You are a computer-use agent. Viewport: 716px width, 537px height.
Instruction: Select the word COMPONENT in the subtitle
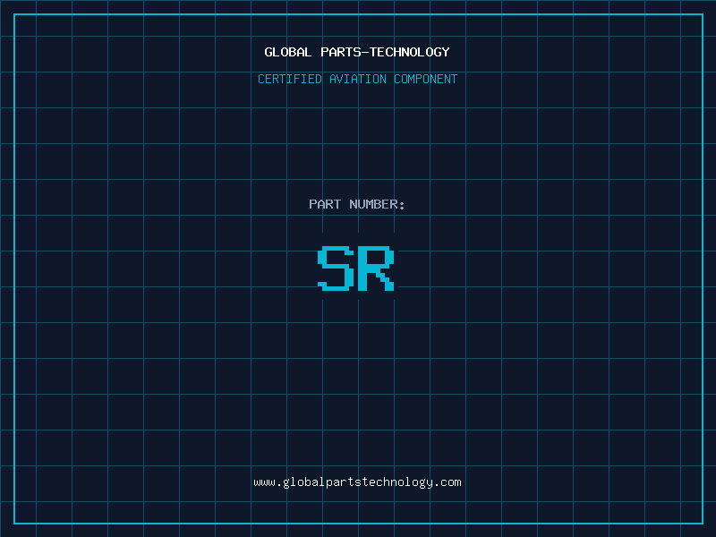pyautogui.click(x=426, y=79)
